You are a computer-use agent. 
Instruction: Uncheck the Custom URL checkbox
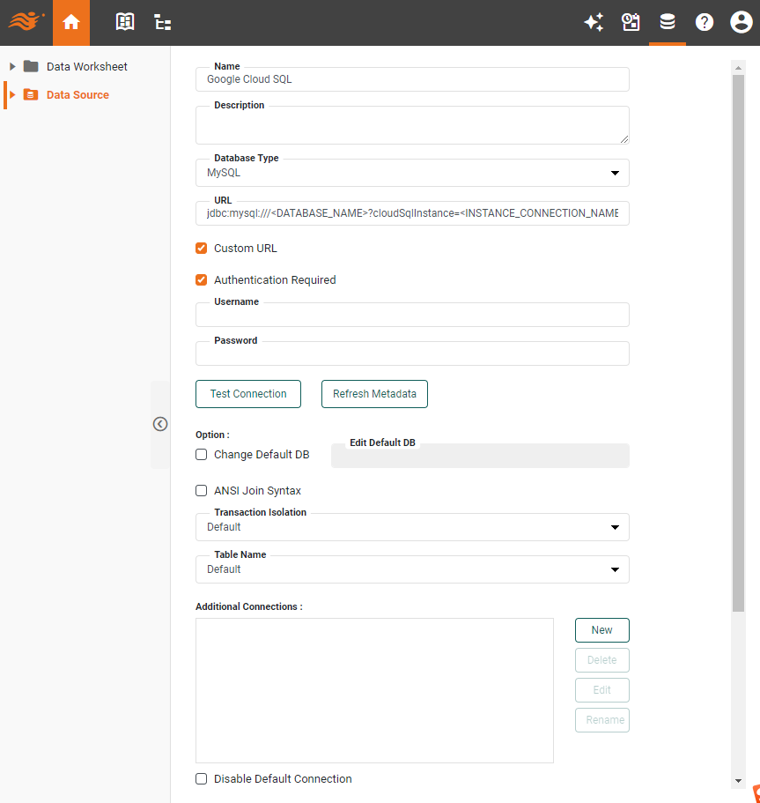coord(202,249)
